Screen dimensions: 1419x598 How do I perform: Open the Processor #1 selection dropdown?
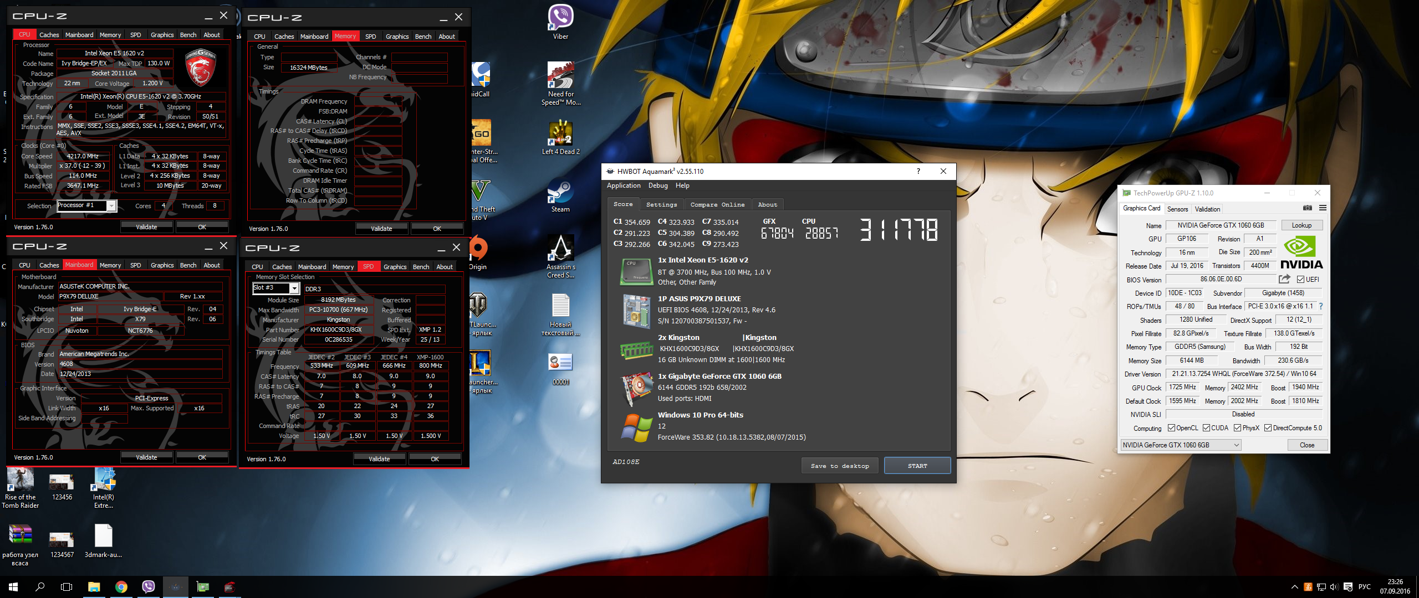point(111,206)
